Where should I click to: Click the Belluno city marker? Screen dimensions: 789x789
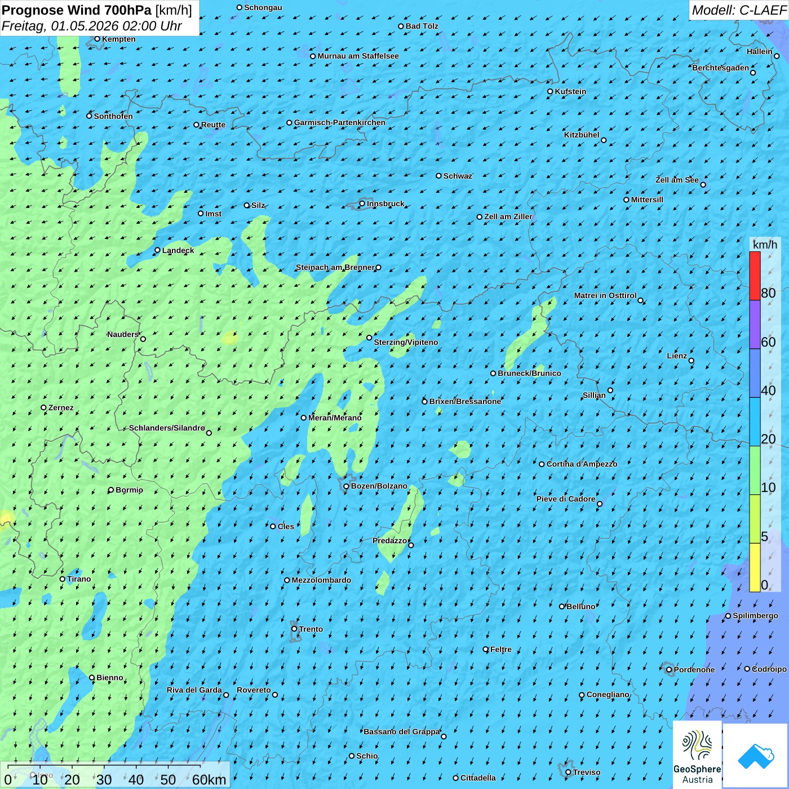[562, 606]
